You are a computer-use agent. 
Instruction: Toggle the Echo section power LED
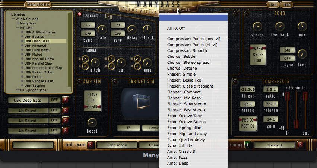click(x=246, y=13)
